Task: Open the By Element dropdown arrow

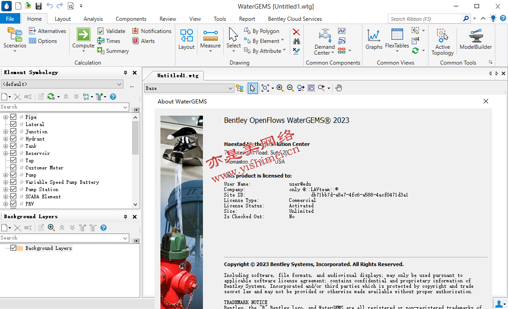Action: pos(282,41)
